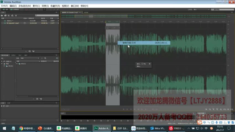Toggle loop button in Media Browser preview
The height and width of the screenshot is (132, 235).
point(37,99)
